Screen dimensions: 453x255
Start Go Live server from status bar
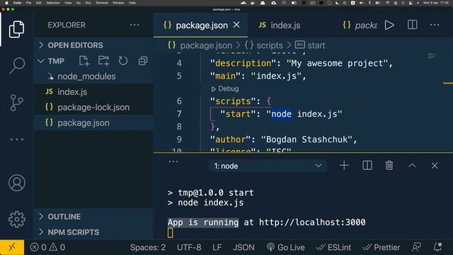285,247
